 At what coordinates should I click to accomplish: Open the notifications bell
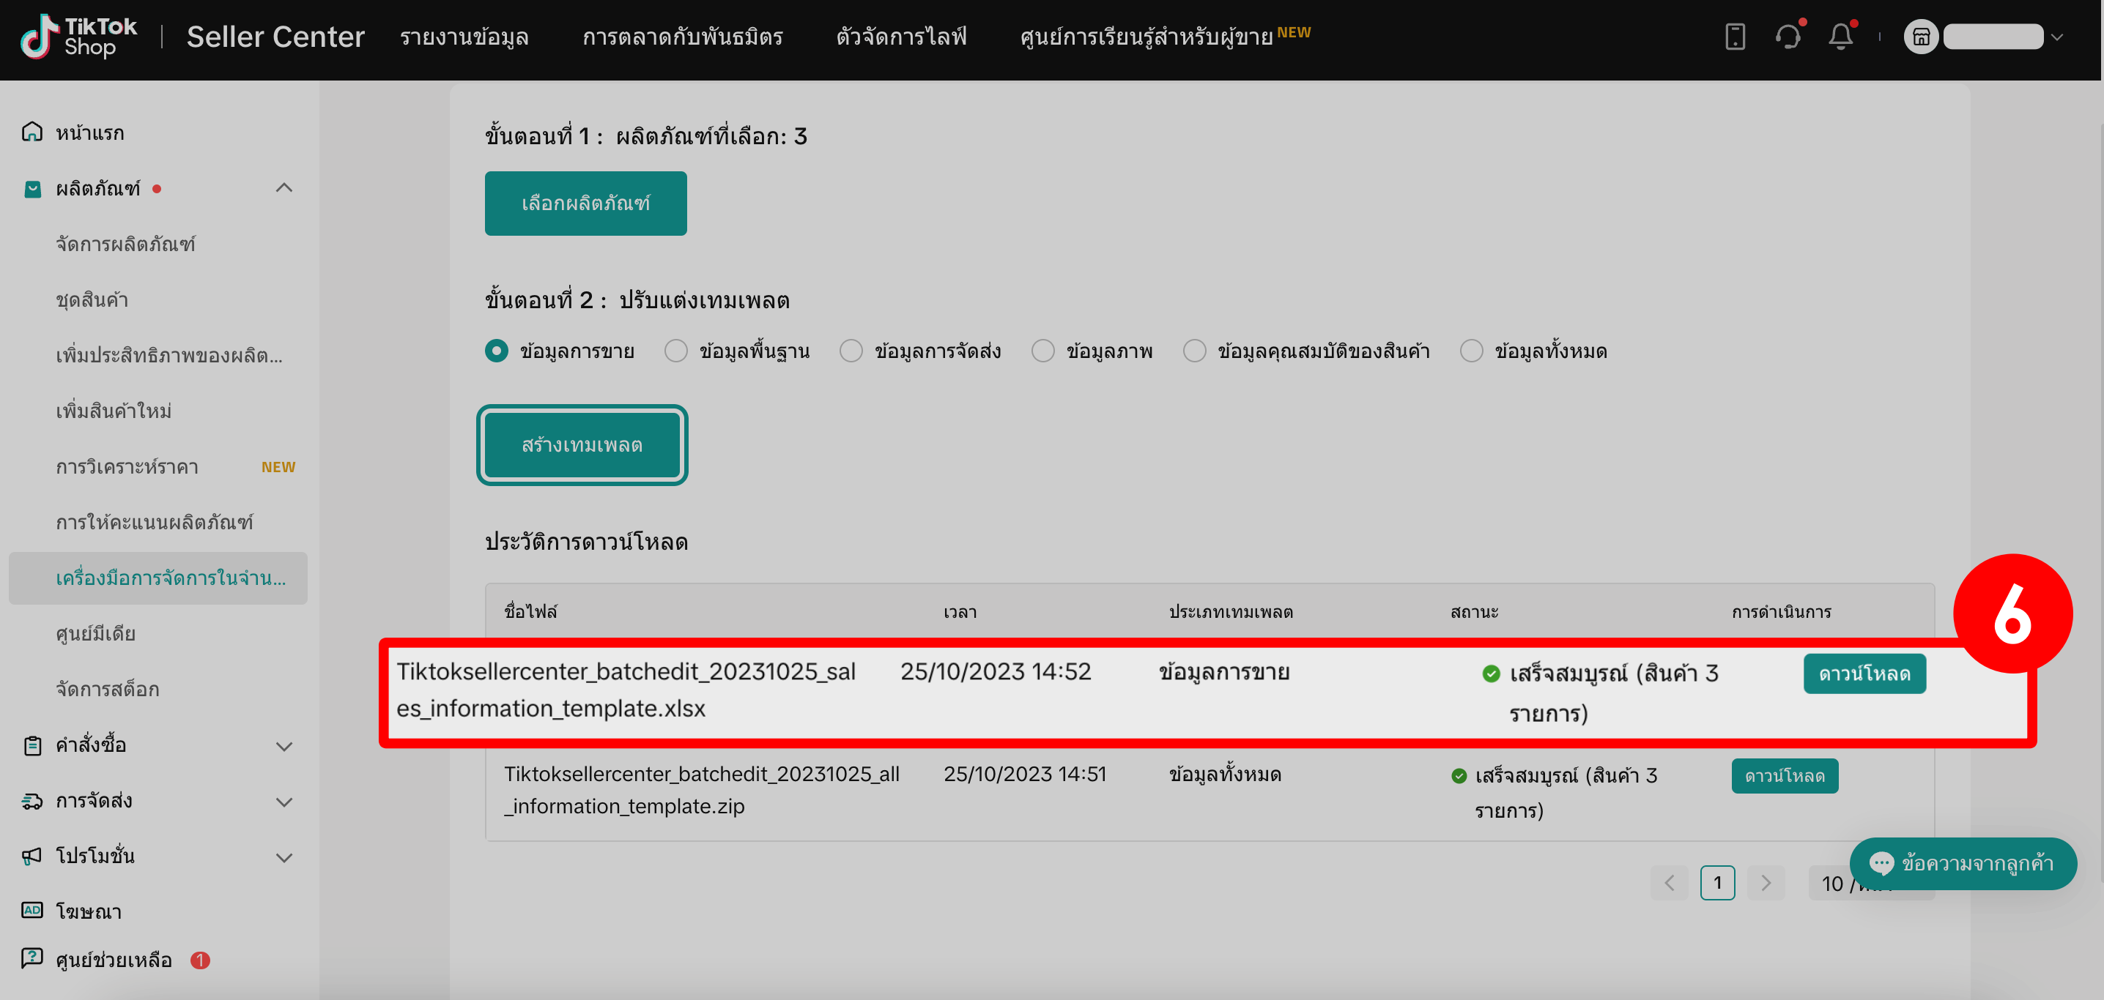1840,37
